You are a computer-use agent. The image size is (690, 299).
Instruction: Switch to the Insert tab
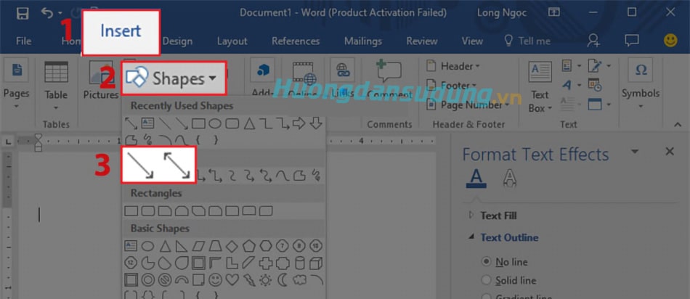(121, 32)
